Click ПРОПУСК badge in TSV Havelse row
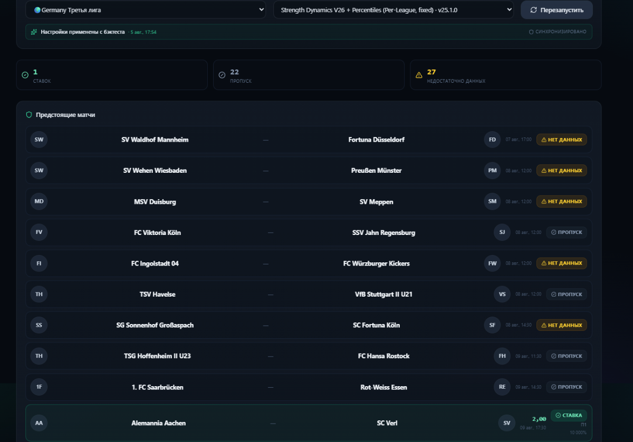 coord(567,294)
